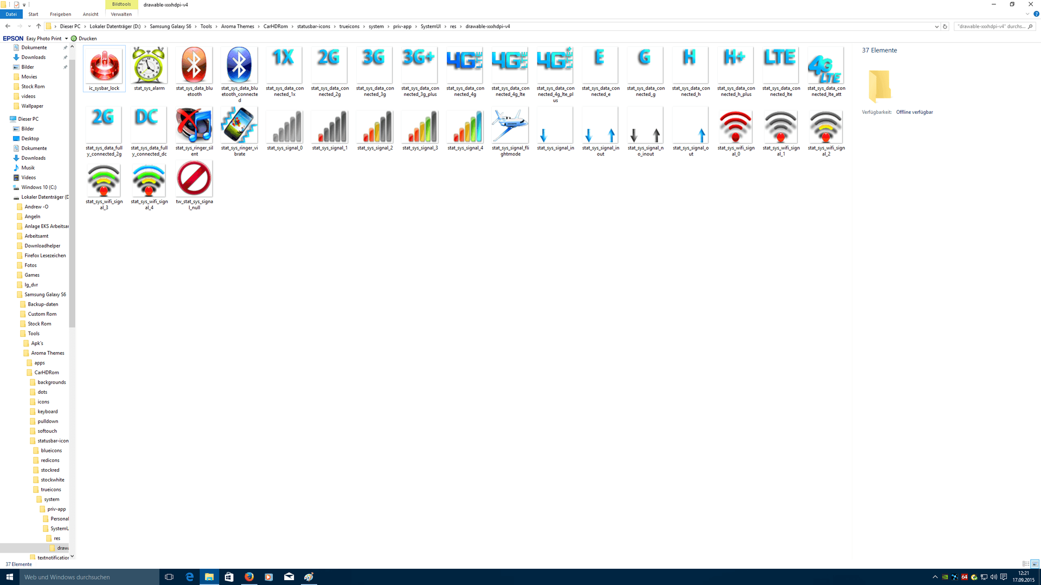Viewport: 1041px width, 585px height.
Task: Select the stat_sys_data_connected_4g file
Action: pyautogui.click(x=465, y=71)
